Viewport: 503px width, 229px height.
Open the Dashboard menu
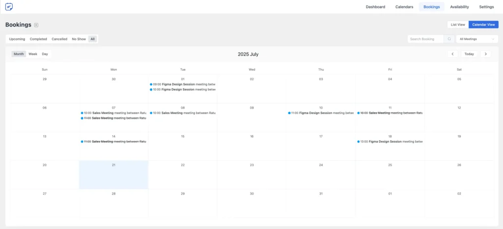tap(375, 7)
